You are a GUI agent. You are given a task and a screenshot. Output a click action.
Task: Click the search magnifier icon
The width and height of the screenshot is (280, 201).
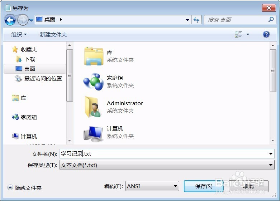pos(271,20)
